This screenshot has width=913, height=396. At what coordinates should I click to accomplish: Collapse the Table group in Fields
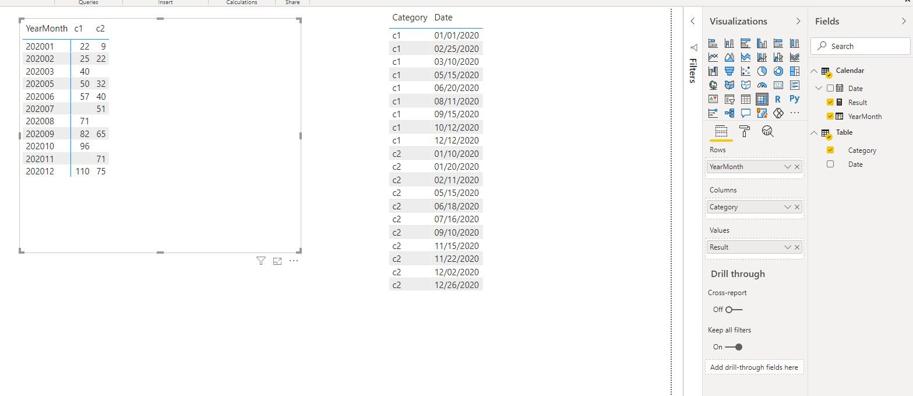coord(815,132)
